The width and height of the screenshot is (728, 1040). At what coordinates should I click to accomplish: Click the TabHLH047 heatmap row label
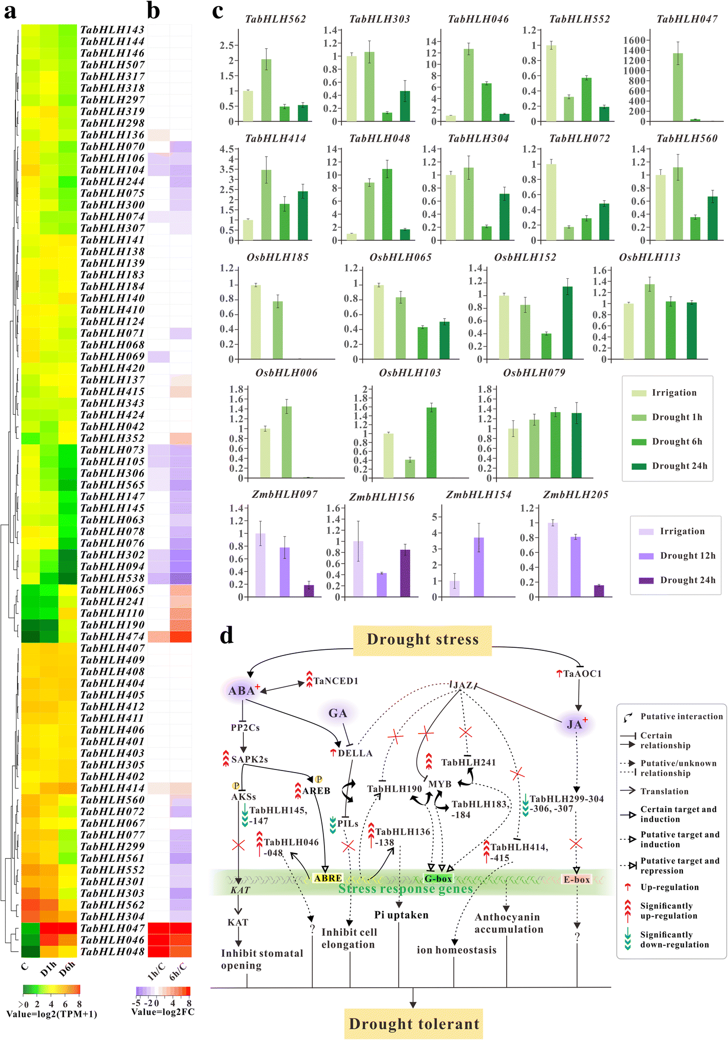pos(112,928)
